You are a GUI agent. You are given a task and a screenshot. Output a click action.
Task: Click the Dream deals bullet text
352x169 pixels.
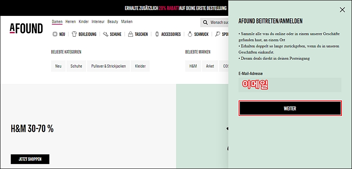tap(274, 58)
